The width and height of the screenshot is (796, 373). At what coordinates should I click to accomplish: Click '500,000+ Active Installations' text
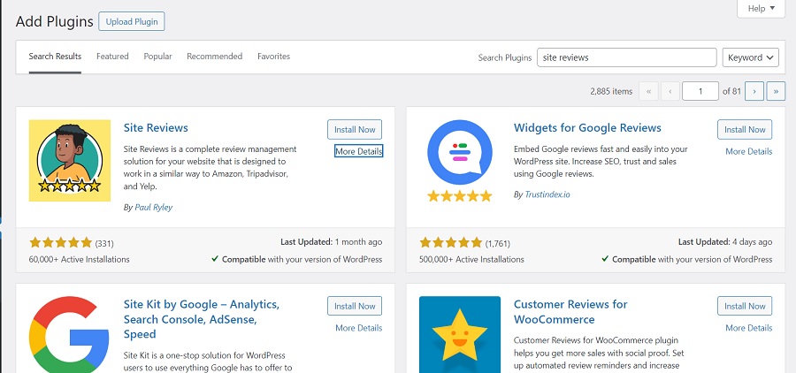click(x=471, y=259)
